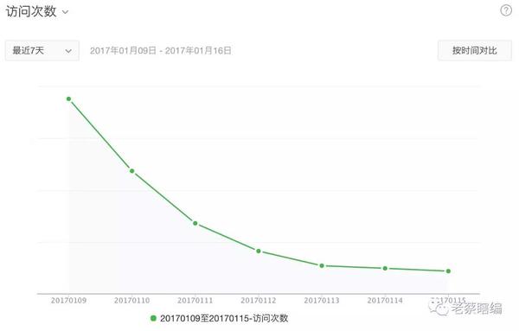
Task: Click the 20170114 x-axis date label
Action: coord(385,300)
